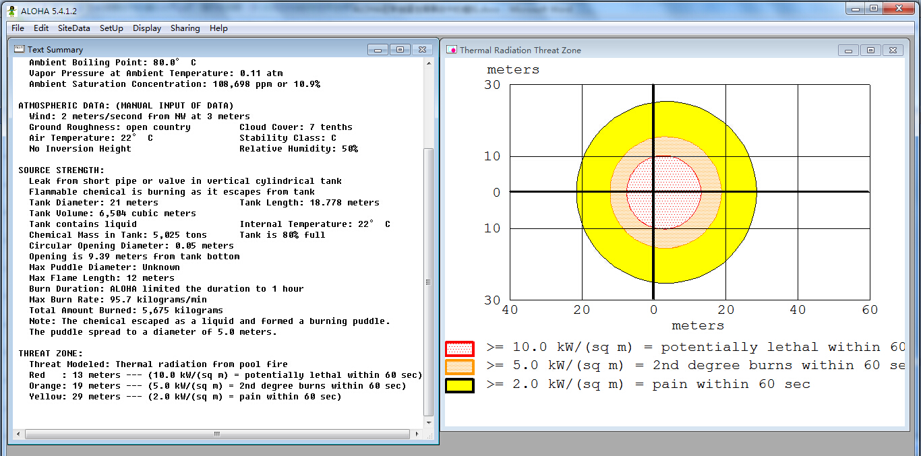Click the 'Stability Class: C' text
921x456 pixels.
288,138
